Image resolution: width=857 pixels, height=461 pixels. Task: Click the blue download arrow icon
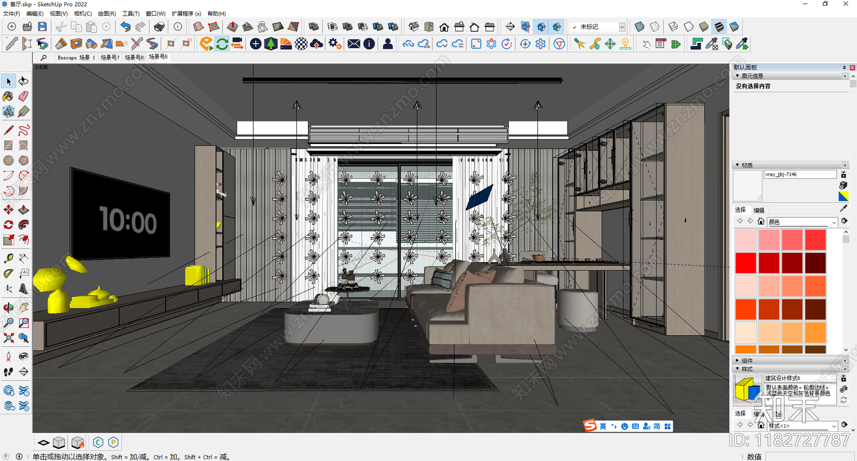coord(525,44)
